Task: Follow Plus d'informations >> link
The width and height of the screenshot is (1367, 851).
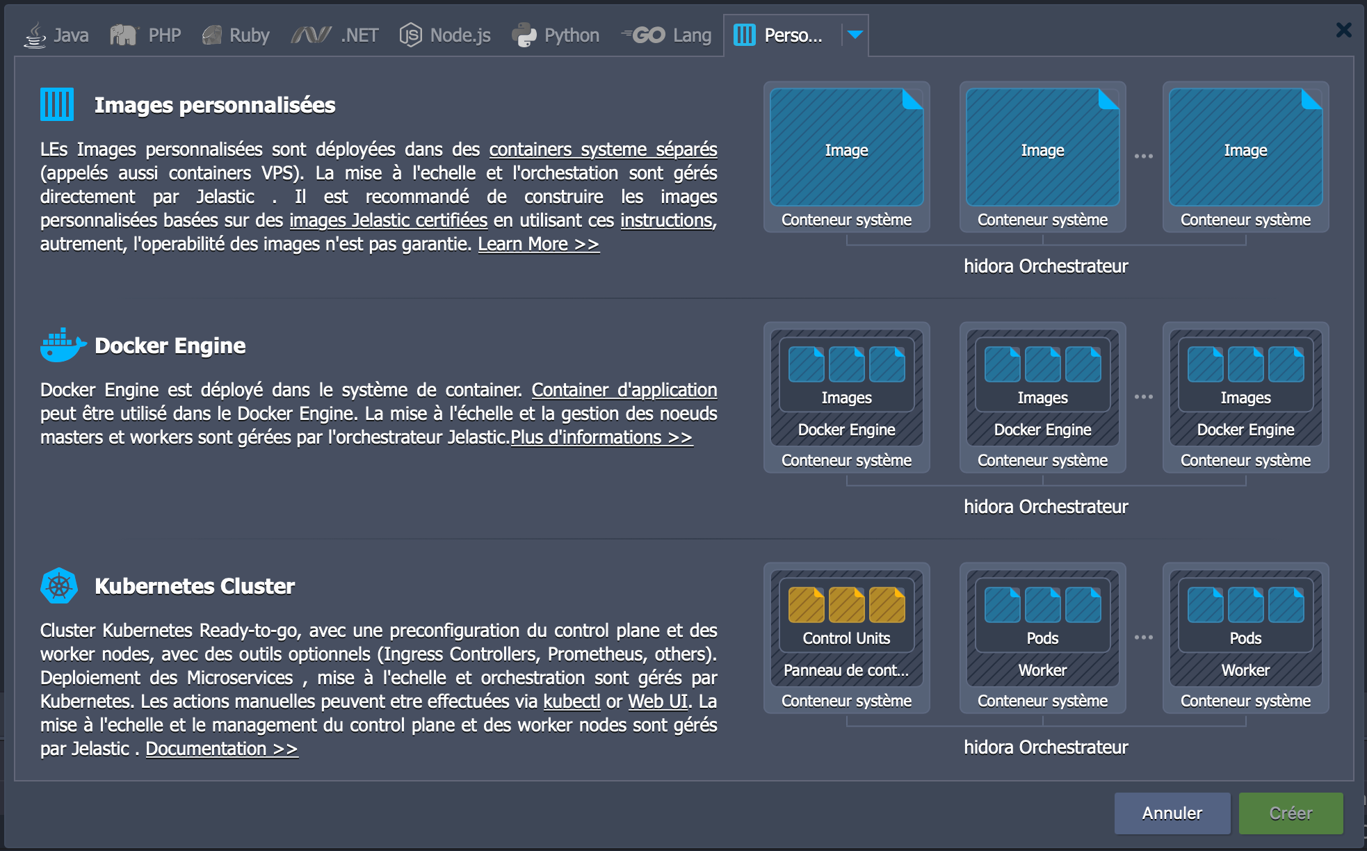Action: 601,437
